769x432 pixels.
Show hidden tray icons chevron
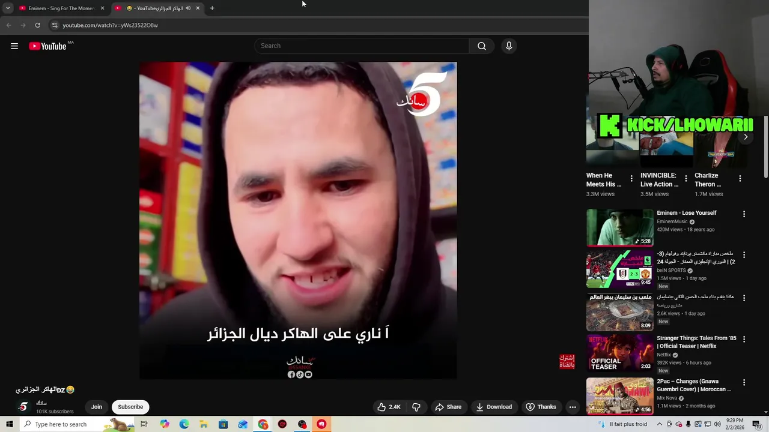660,424
